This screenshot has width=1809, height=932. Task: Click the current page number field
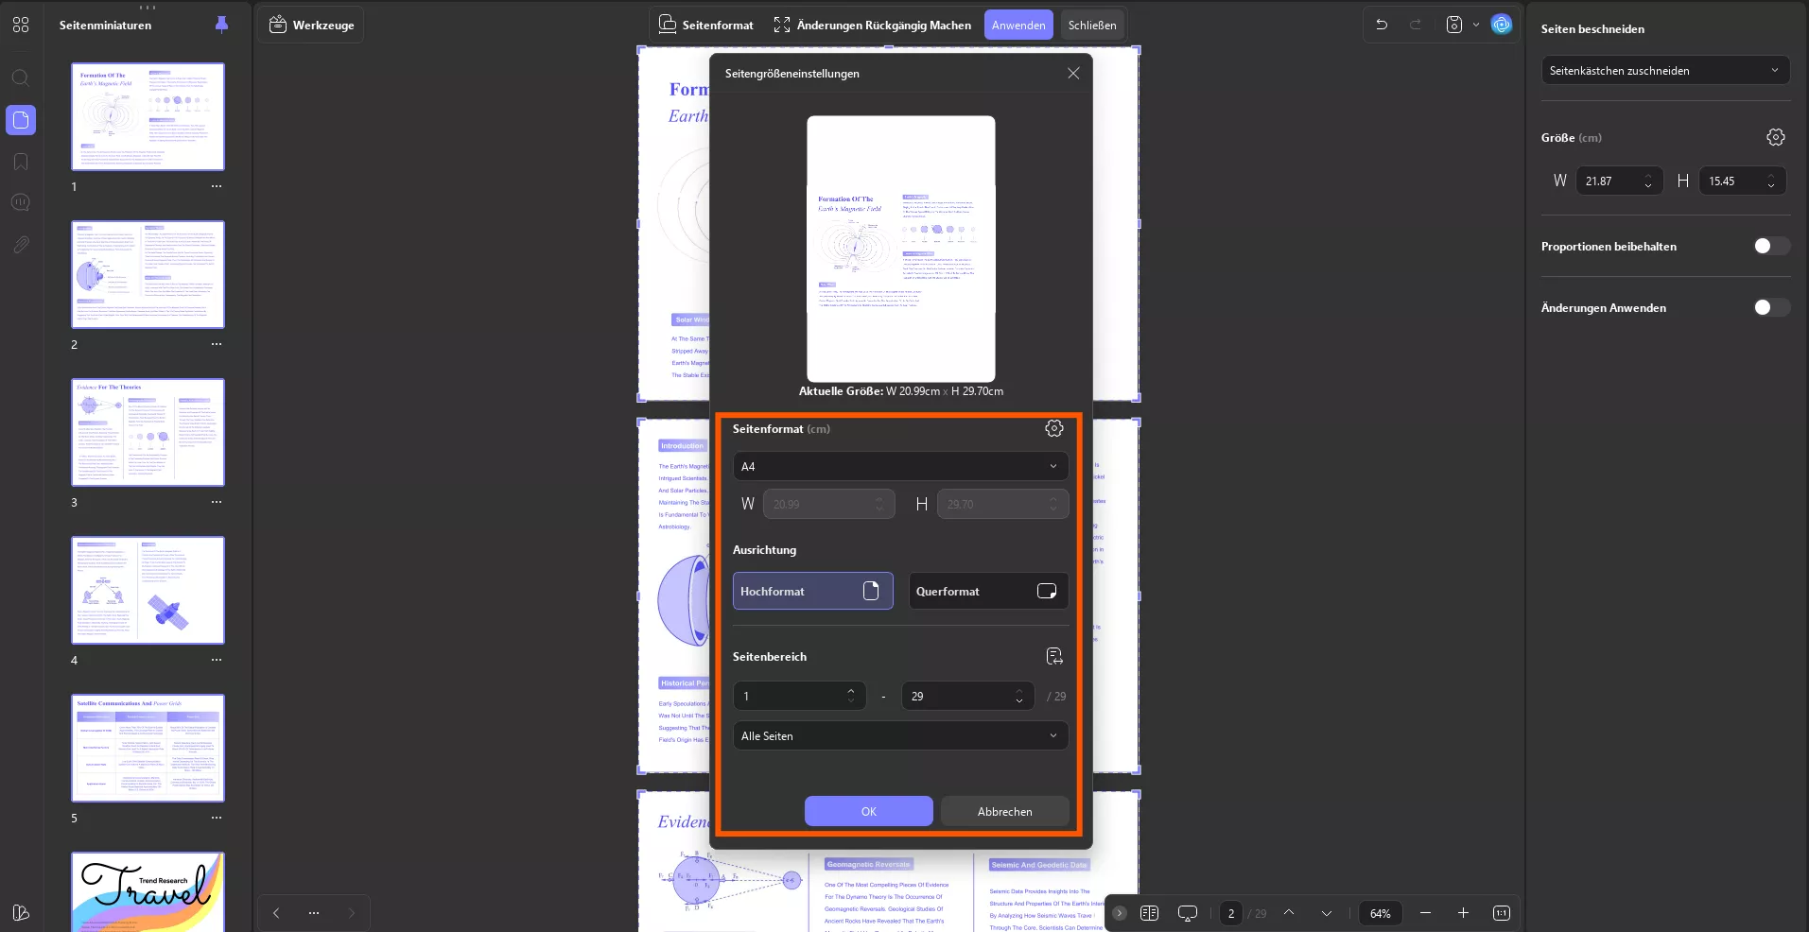(x=1231, y=913)
